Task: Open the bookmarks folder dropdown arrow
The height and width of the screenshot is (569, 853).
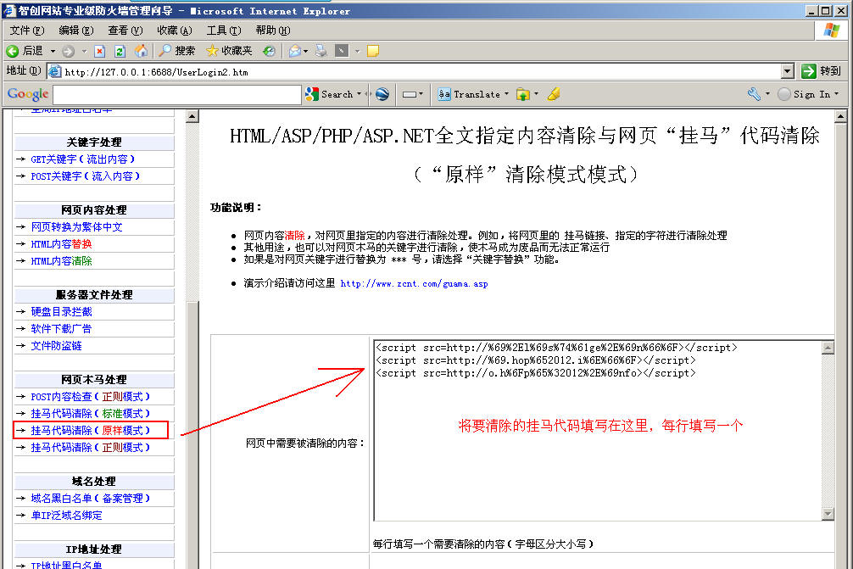Action: [537, 94]
